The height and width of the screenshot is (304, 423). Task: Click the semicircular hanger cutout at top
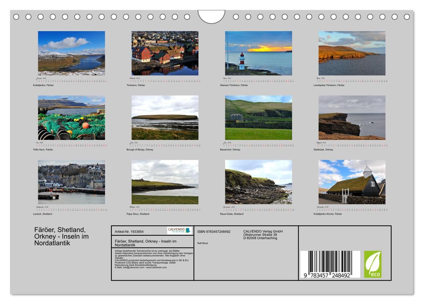pyautogui.click(x=211, y=16)
